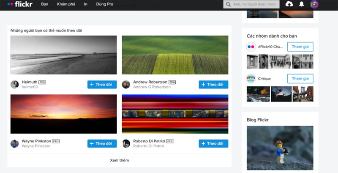The image size is (338, 173).
Task: Open the In menu
Action: (86, 4)
